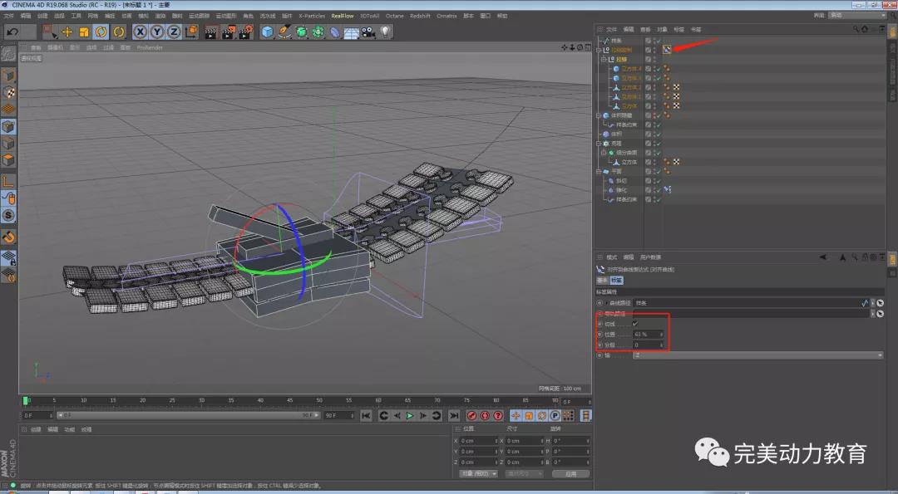Image resolution: width=898 pixels, height=494 pixels.
Task: Select the Move tool
Action: pos(67,32)
